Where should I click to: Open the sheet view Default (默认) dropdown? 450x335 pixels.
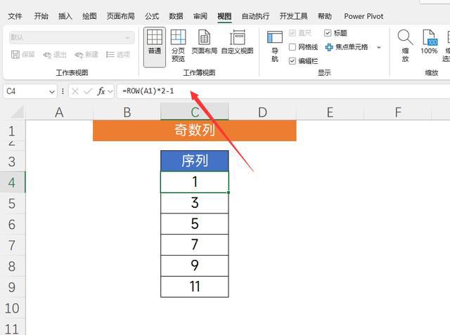(x=72, y=37)
